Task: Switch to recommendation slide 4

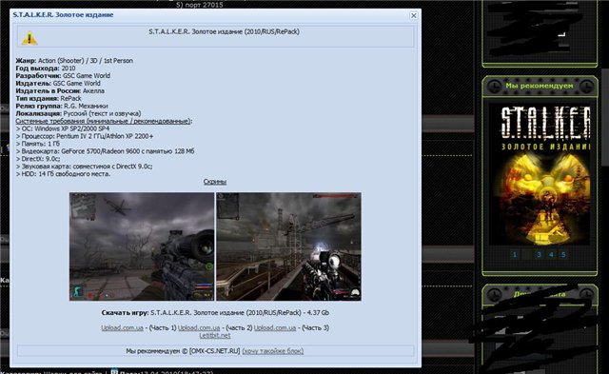Action: [551, 255]
